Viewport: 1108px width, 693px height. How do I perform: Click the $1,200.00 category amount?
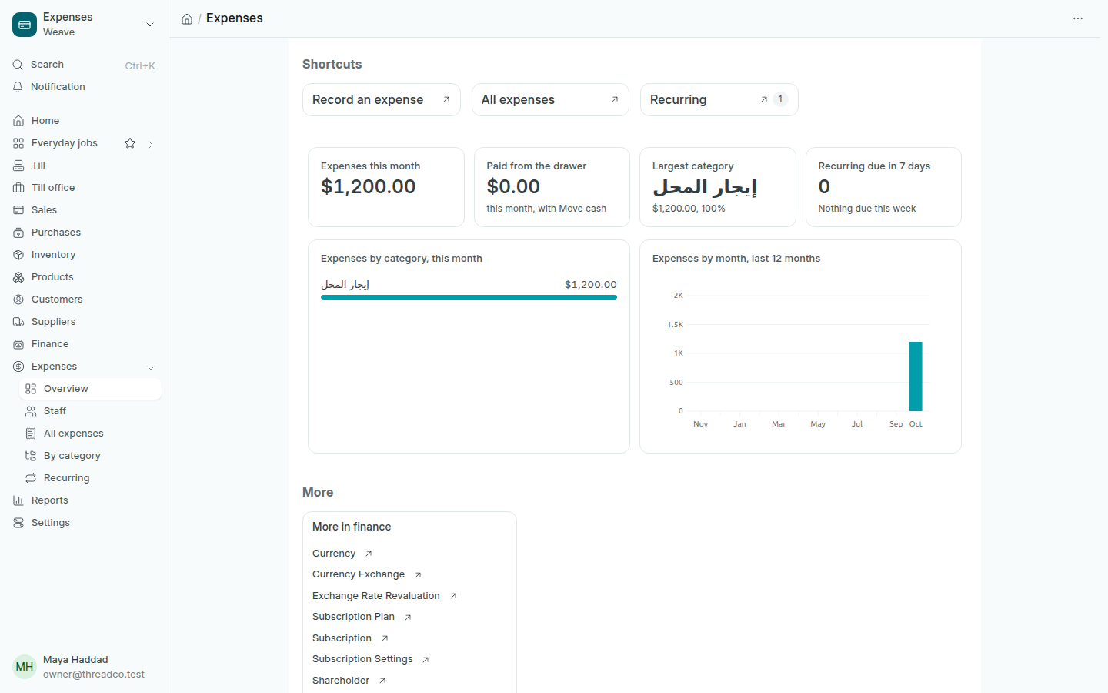[591, 285]
